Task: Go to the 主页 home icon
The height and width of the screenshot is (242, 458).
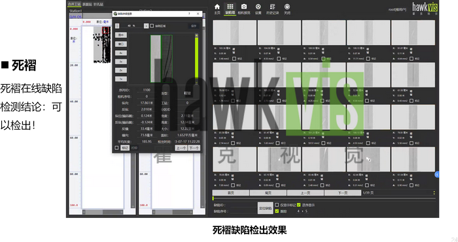Action: (x=217, y=8)
